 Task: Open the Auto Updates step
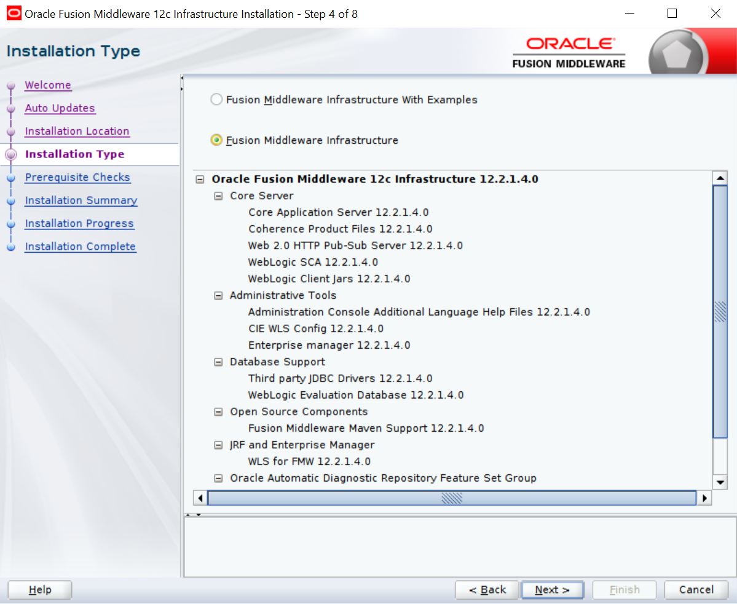pos(60,108)
